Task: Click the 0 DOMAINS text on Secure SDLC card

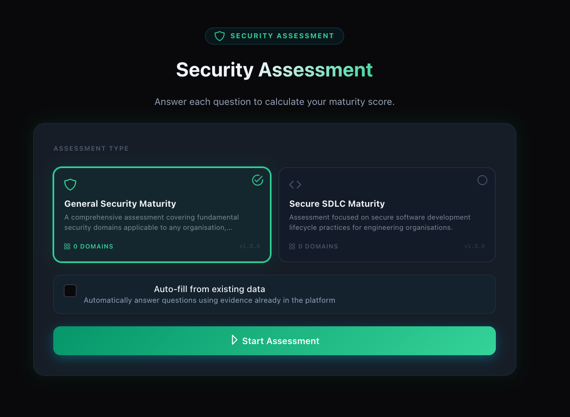Action: [x=318, y=246]
